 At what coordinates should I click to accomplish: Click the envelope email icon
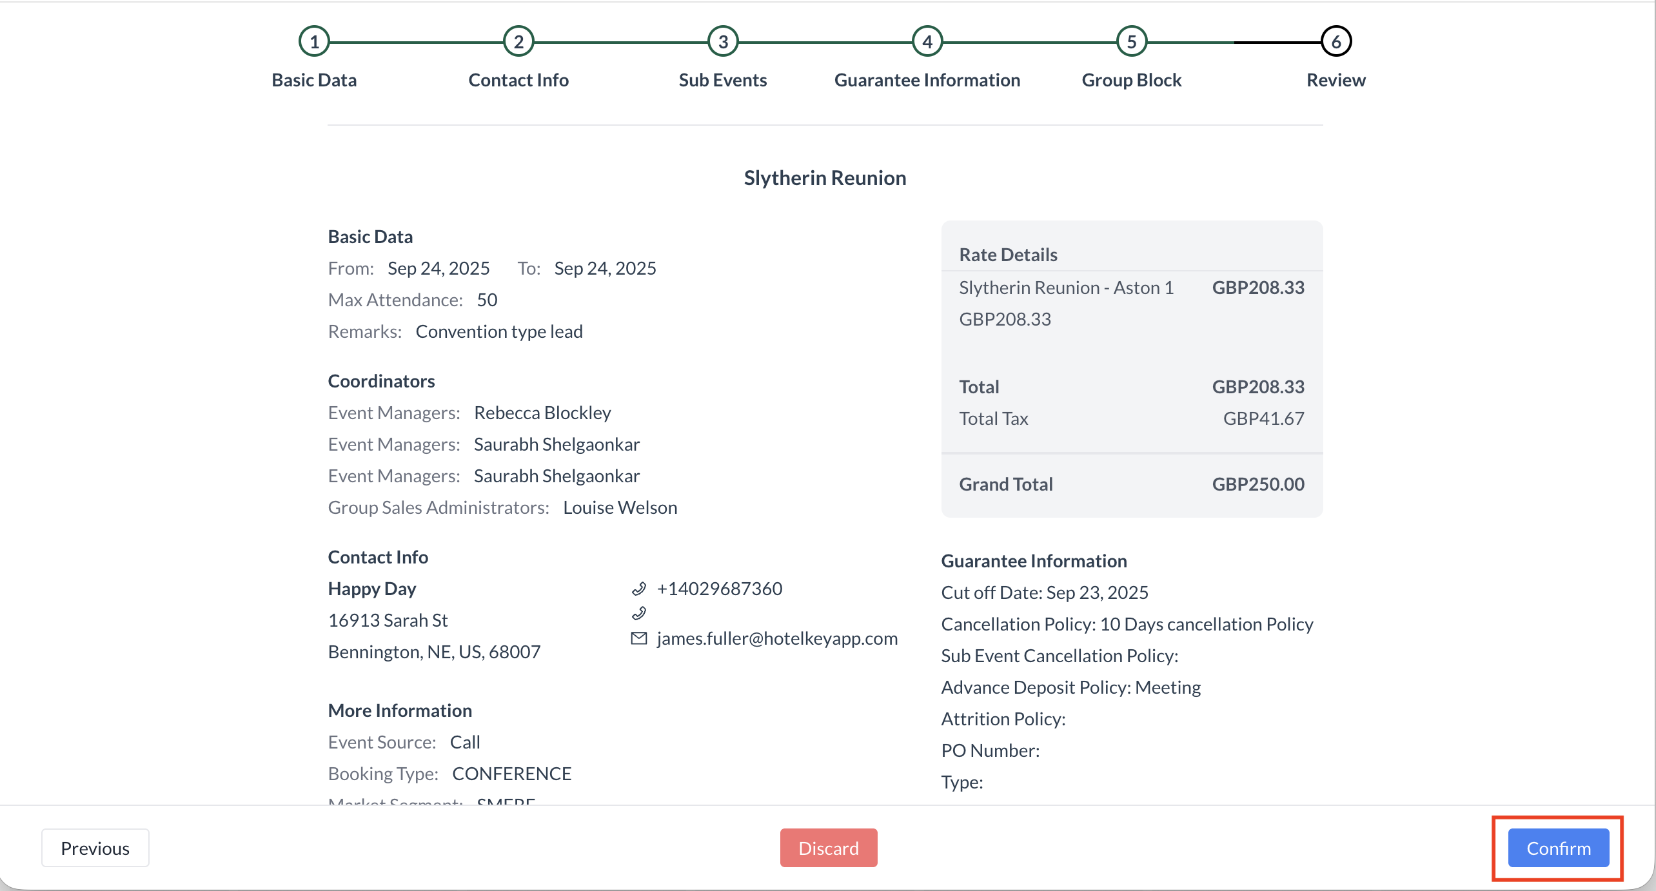(638, 638)
